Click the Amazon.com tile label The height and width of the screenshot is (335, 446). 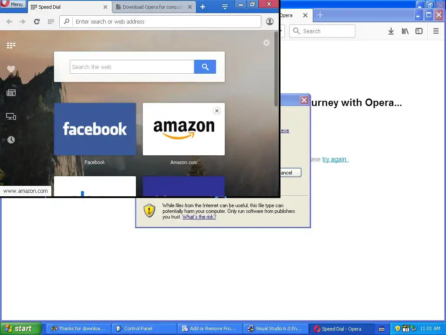pos(183,162)
